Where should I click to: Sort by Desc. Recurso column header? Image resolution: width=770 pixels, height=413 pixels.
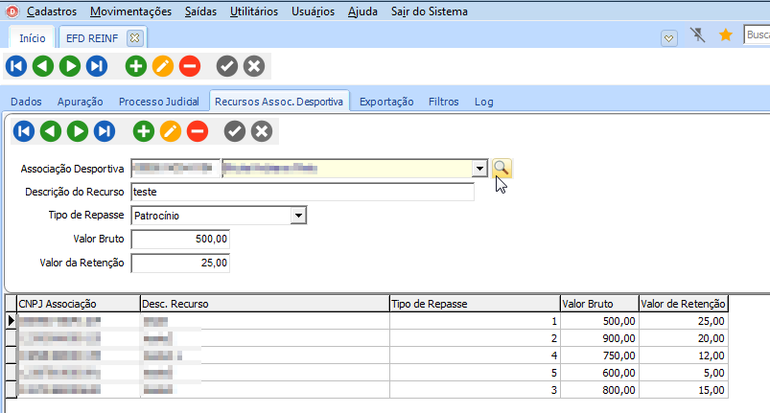pos(265,304)
